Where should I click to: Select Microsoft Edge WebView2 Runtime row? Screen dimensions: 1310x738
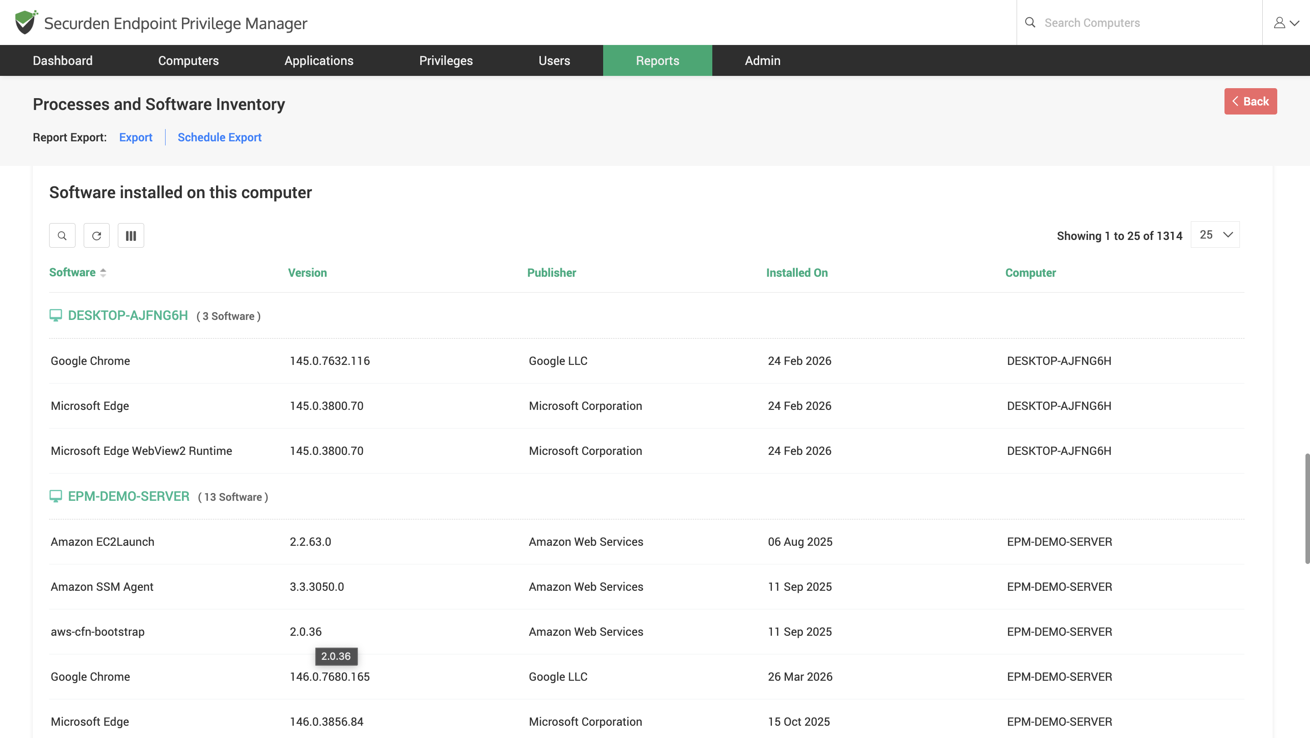647,451
